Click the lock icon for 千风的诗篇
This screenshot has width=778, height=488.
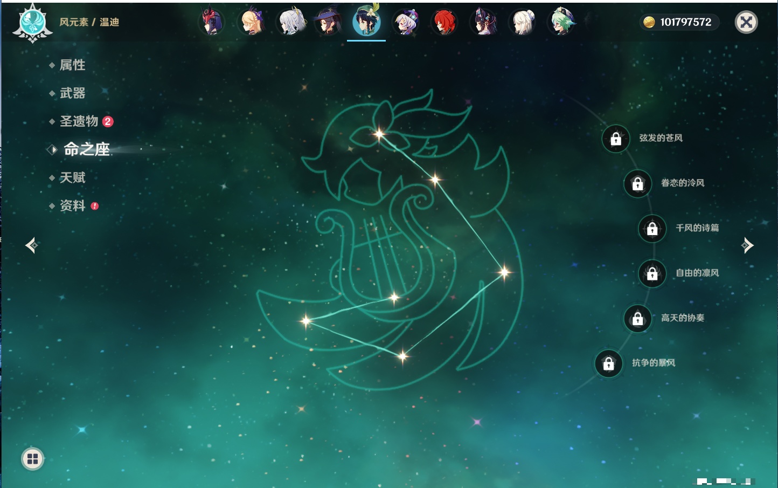point(652,228)
